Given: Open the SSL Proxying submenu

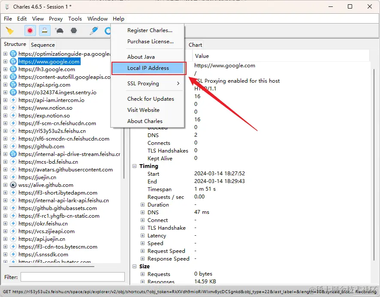Looking at the screenshot, I should click(147, 84).
